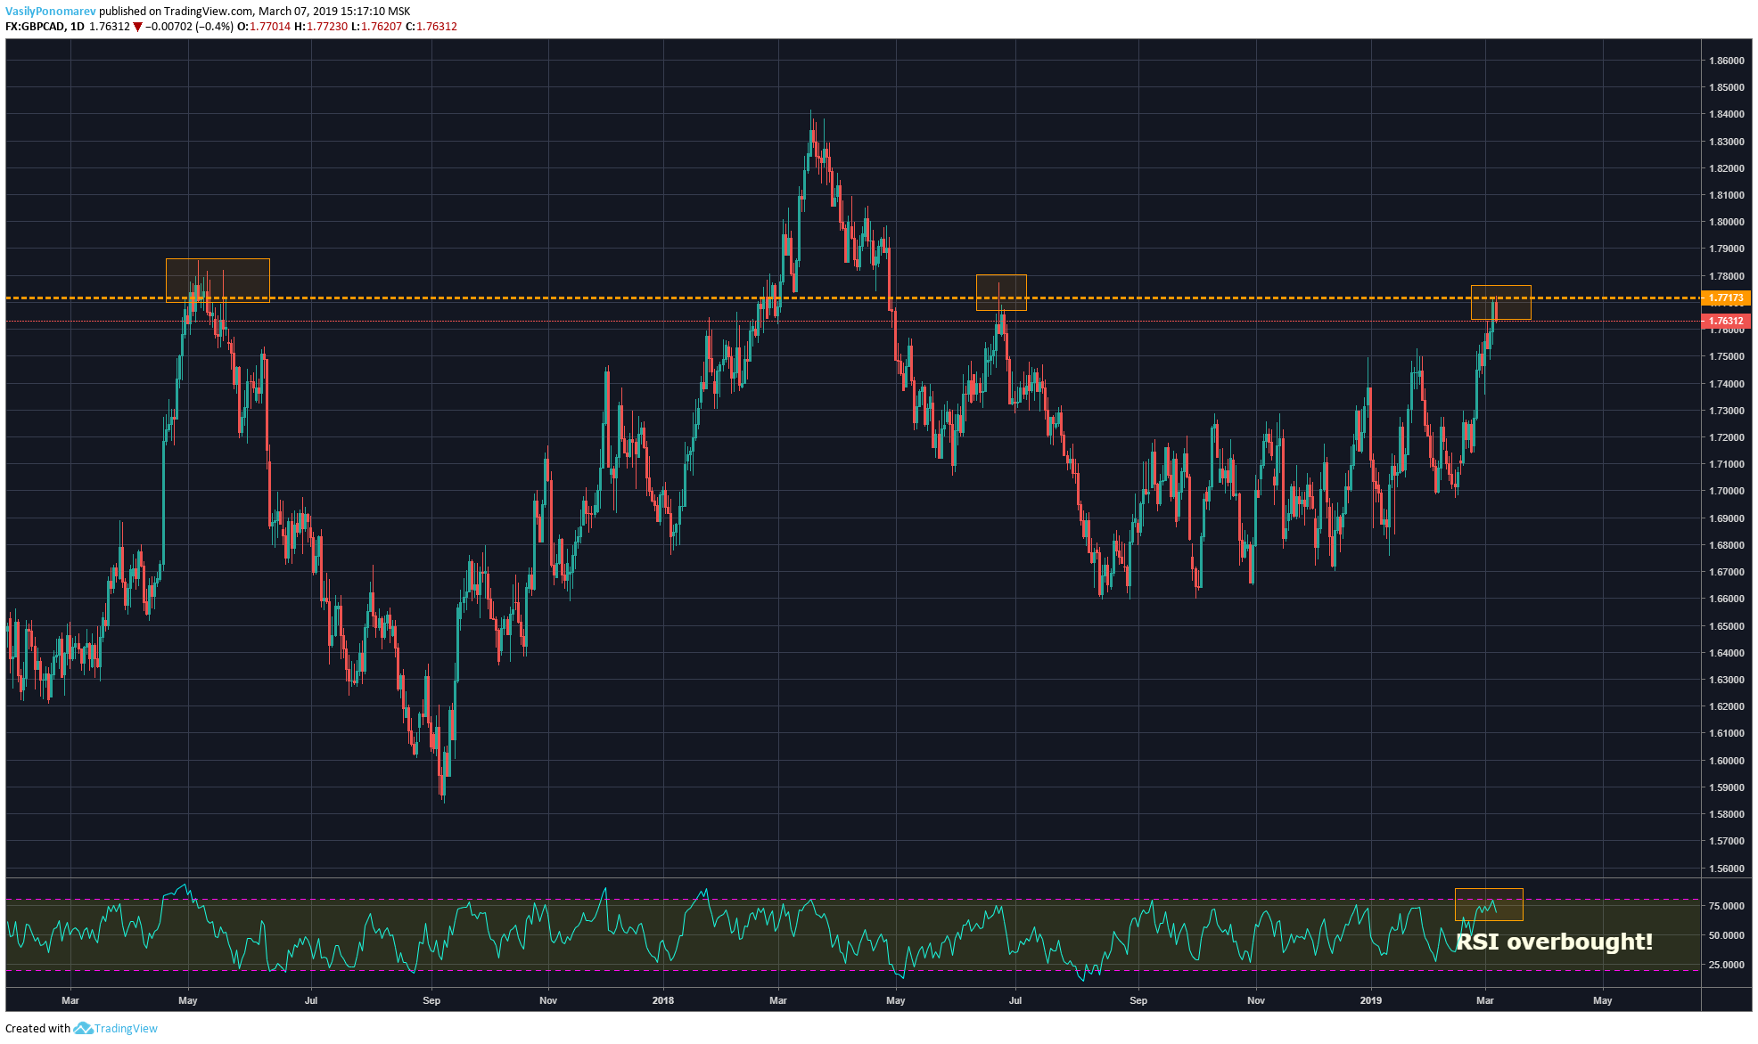Click the FX:GBPCAD symbol label
Image resolution: width=1758 pixels, height=1044 pixels.
(x=35, y=27)
